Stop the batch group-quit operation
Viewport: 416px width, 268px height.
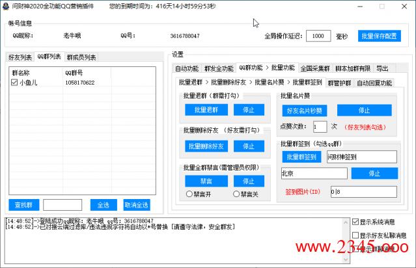[x=249, y=110]
